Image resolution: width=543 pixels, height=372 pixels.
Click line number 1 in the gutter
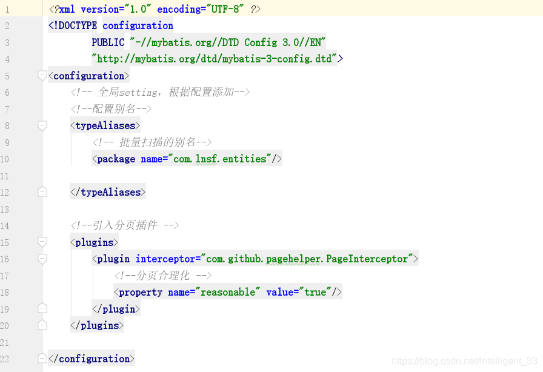[7, 9]
